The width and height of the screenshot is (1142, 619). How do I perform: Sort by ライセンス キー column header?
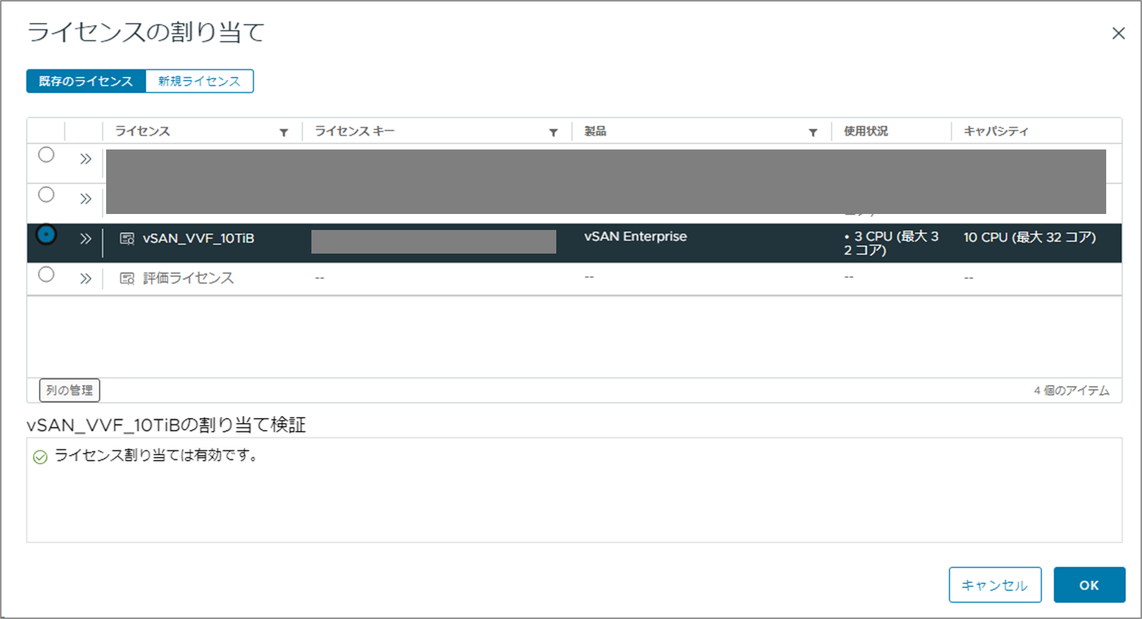pyautogui.click(x=355, y=132)
